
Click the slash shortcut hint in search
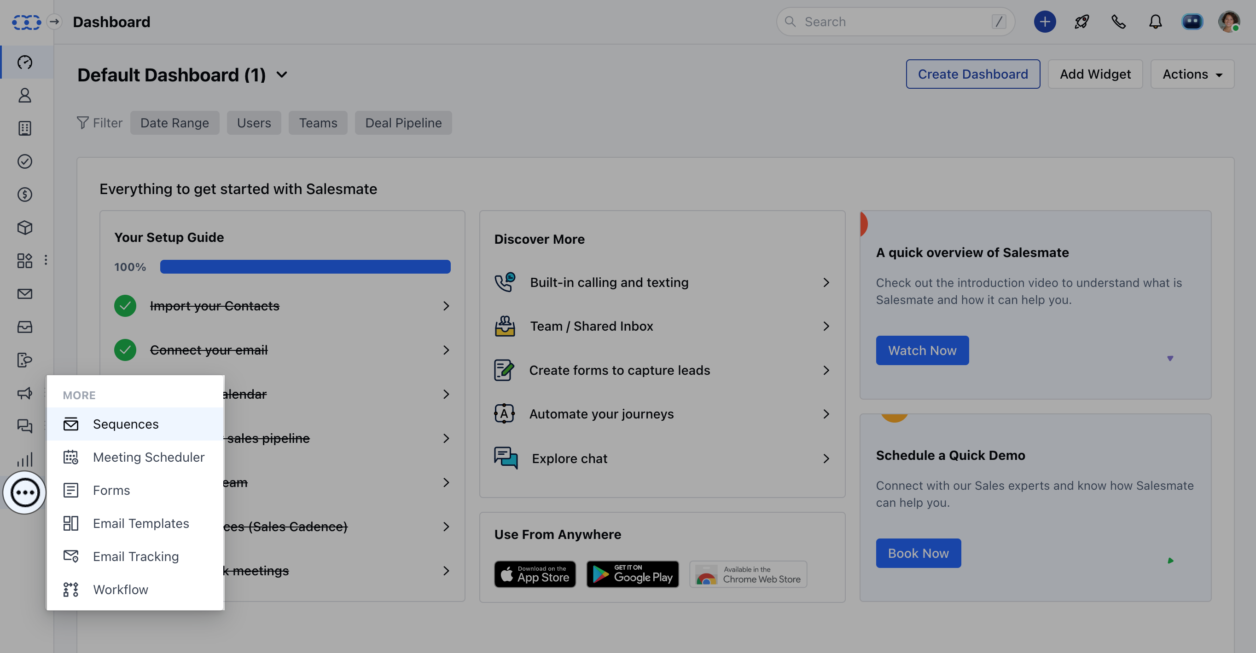pyautogui.click(x=999, y=22)
